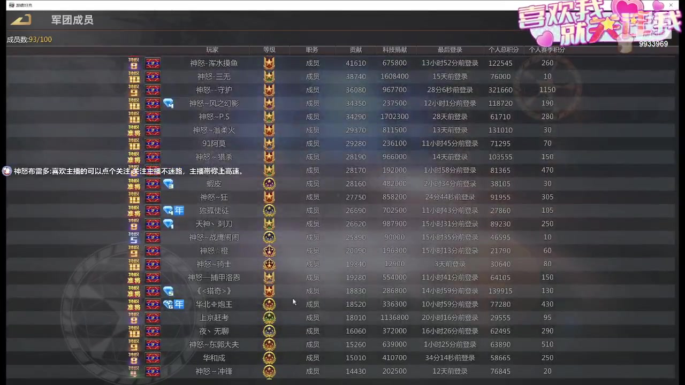Screen dimensions: 685x385
Task: Click the announcement speaker icon beside 神怒布雷多 message
Action: tap(7, 171)
